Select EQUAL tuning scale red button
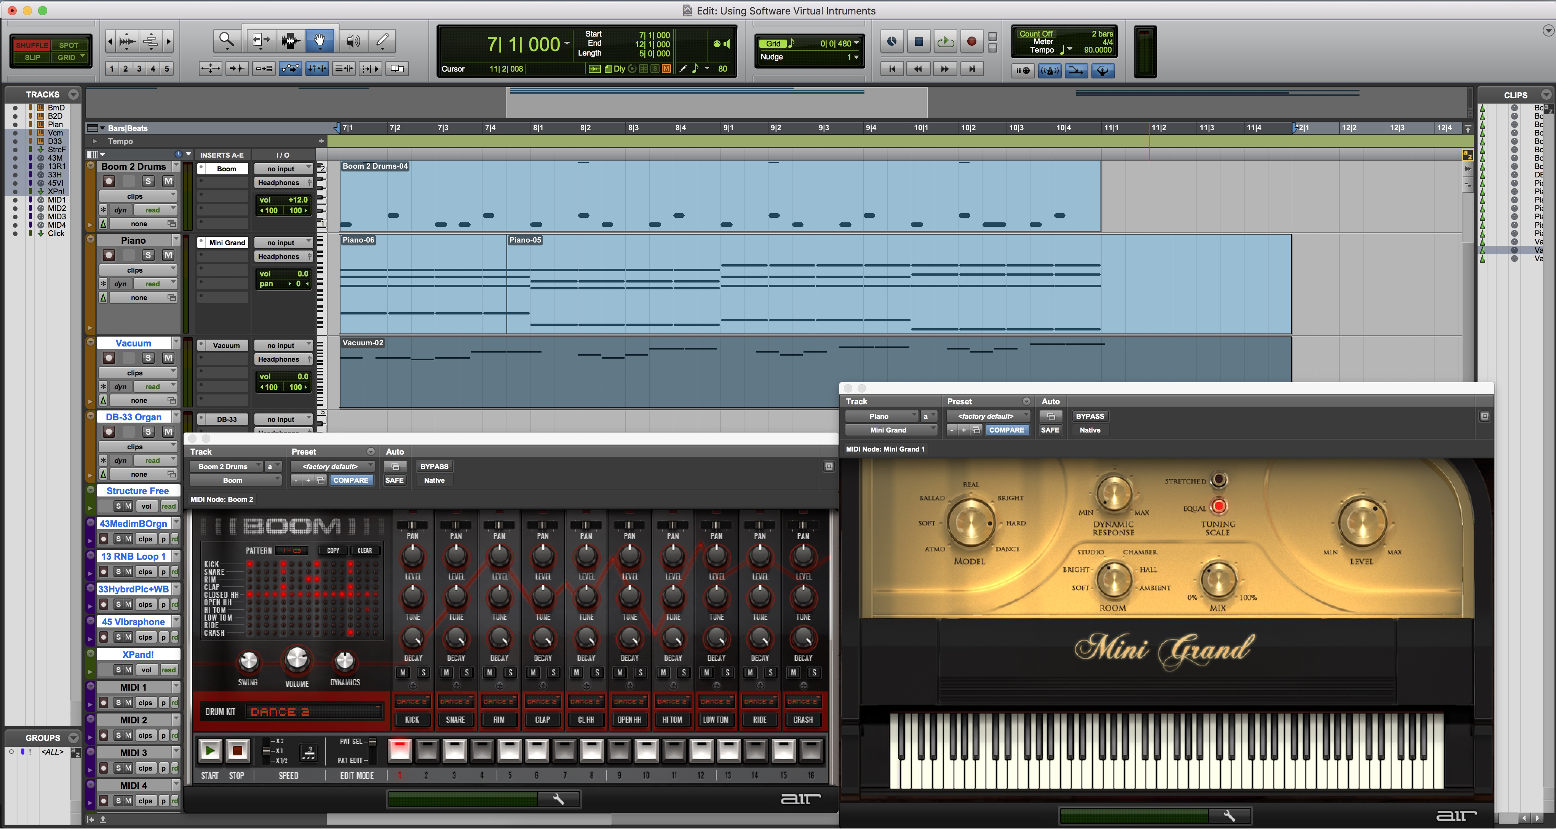The width and height of the screenshot is (1556, 830). point(1219,506)
